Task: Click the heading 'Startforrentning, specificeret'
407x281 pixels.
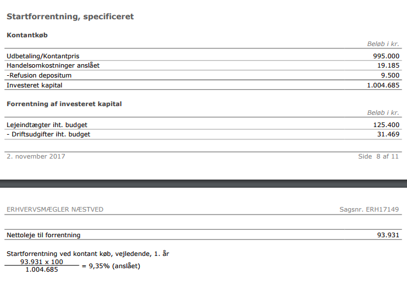Action: 70,16
